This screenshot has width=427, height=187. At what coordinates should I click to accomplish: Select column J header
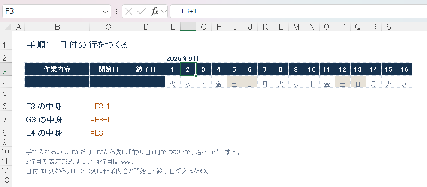click(250, 27)
